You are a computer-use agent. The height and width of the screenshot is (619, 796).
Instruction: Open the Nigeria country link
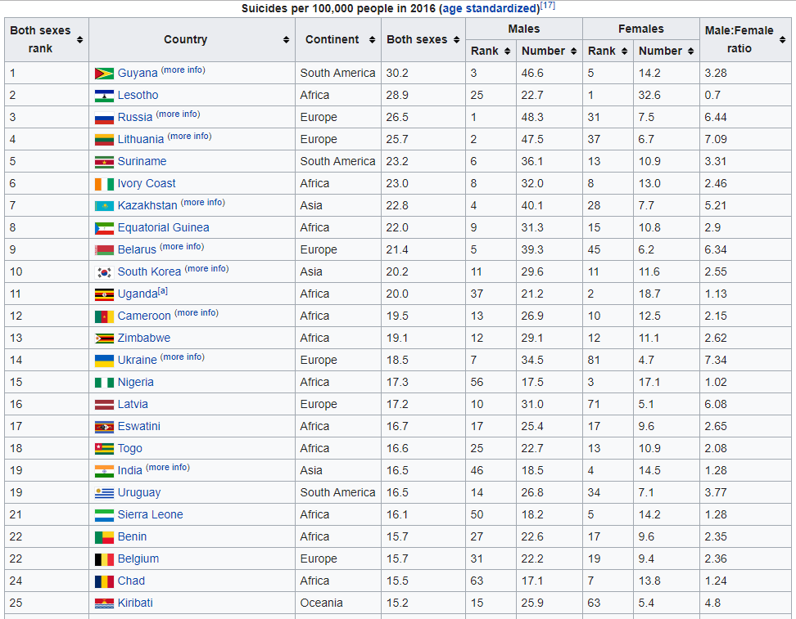pyautogui.click(x=135, y=382)
